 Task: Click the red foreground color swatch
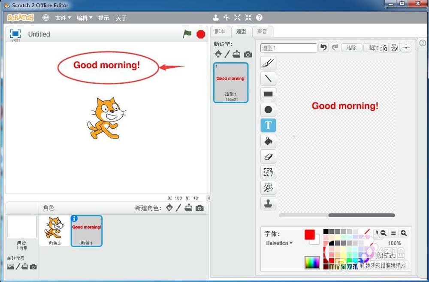tap(310, 235)
